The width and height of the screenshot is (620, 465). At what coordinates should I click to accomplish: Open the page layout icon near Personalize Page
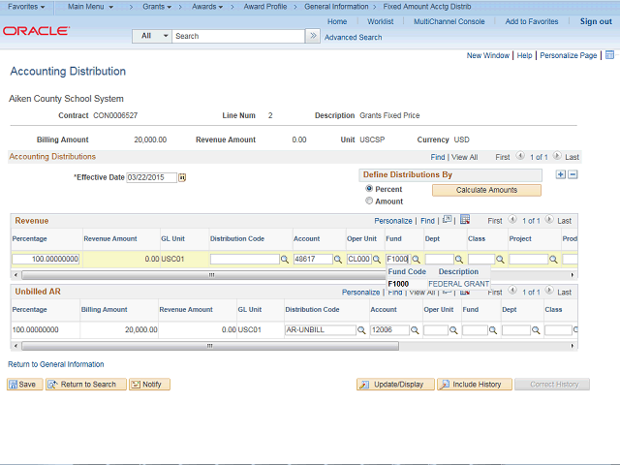609,55
